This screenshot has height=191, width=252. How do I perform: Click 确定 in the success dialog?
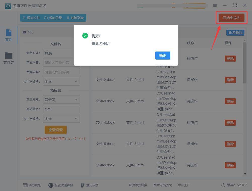point(163,56)
